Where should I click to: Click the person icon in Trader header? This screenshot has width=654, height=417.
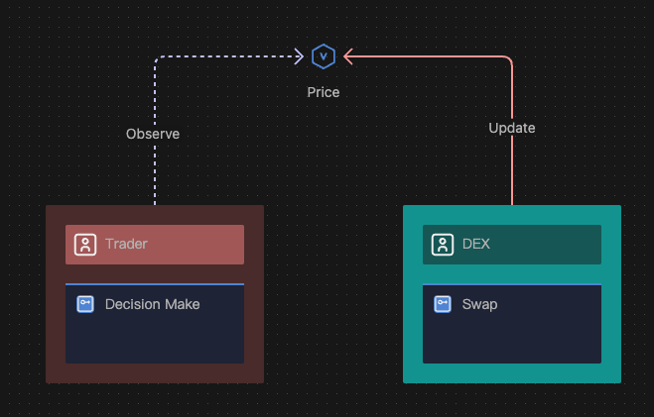point(85,245)
